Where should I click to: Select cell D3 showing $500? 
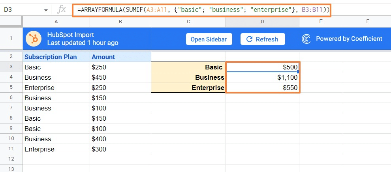[x=263, y=67]
